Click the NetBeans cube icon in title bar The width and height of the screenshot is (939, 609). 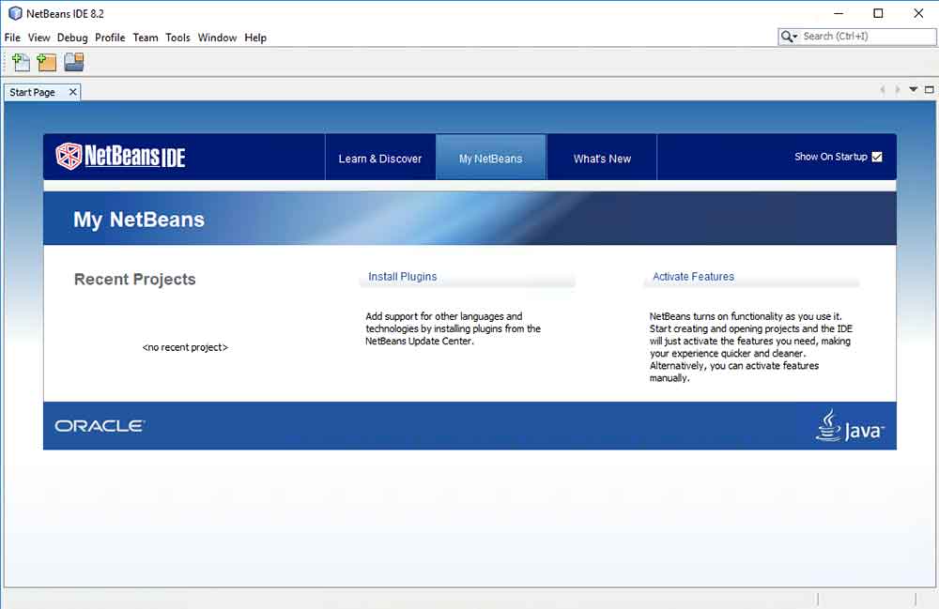point(15,13)
